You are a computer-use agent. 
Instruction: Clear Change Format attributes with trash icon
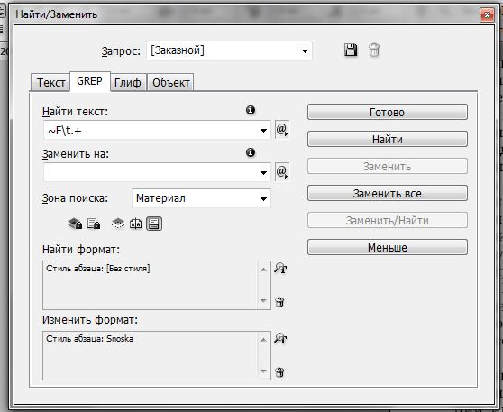pos(279,372)
